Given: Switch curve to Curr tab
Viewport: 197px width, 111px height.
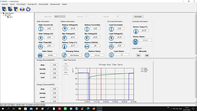Looking at the screenshot, I should click(66, 68).
